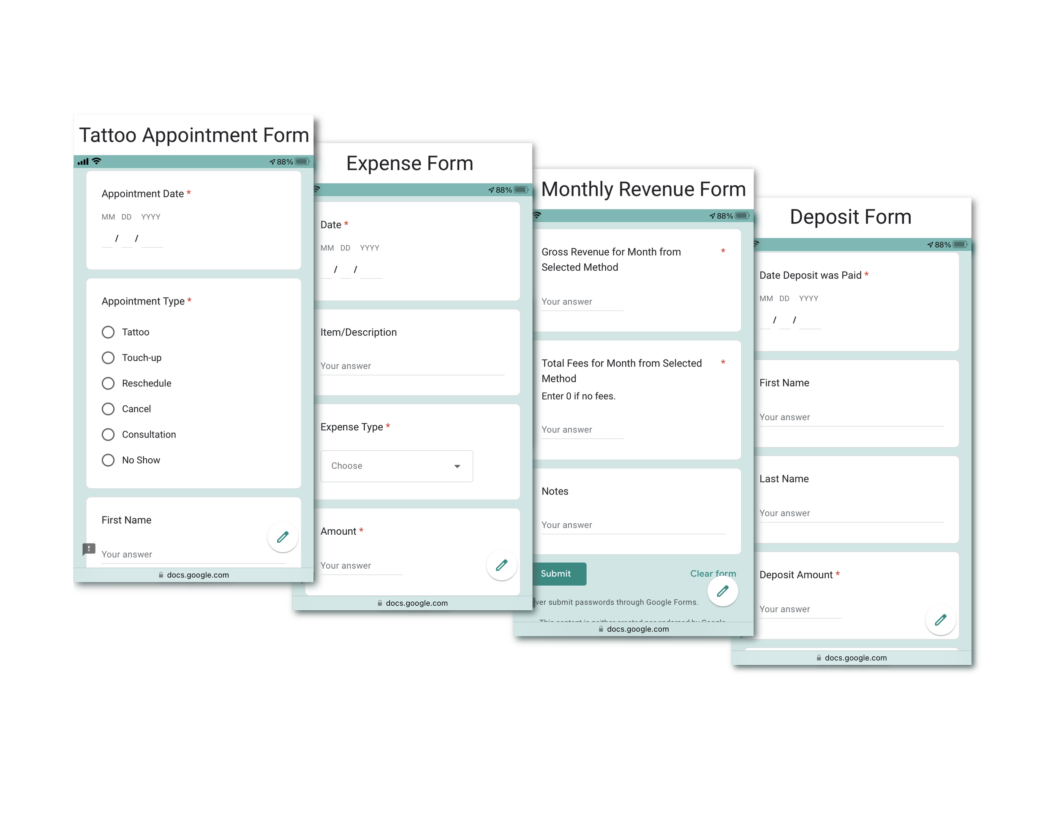Click the report feedback icon on Tattoo form
Viewport: 1056px width, 816px height.
[x=89, y=549]
